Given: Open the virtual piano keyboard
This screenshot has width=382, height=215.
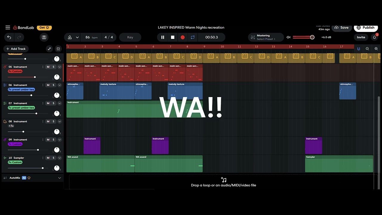Looking at the screenshot, I should tap(44, 37).
